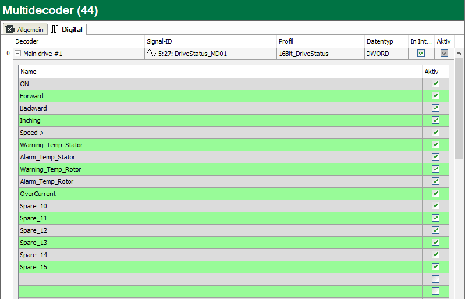
Task: Uncheck Aktiv for Spare_10
Action: (x=435, y=206)
